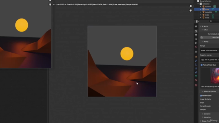Click the render status text showing Sample count
219x123 pixels.
click(x=95, y=4)
